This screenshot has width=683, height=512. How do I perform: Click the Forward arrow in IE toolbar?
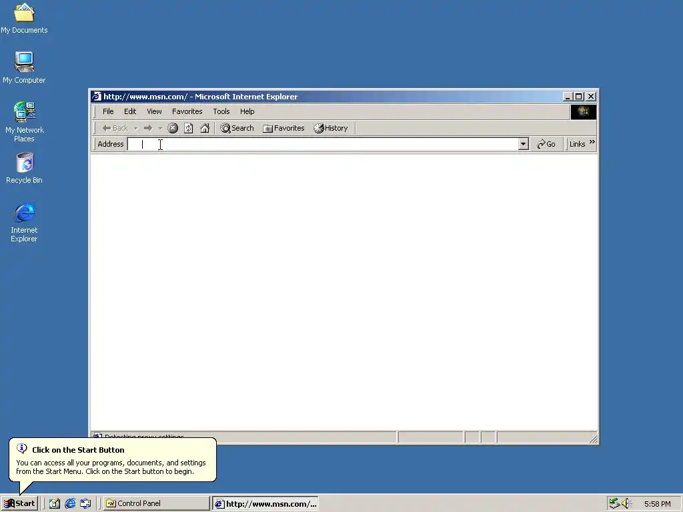click(x=148, y=128)
